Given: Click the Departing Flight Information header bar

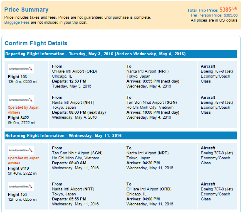Looking at the screenshot, I should click(121, 54).
